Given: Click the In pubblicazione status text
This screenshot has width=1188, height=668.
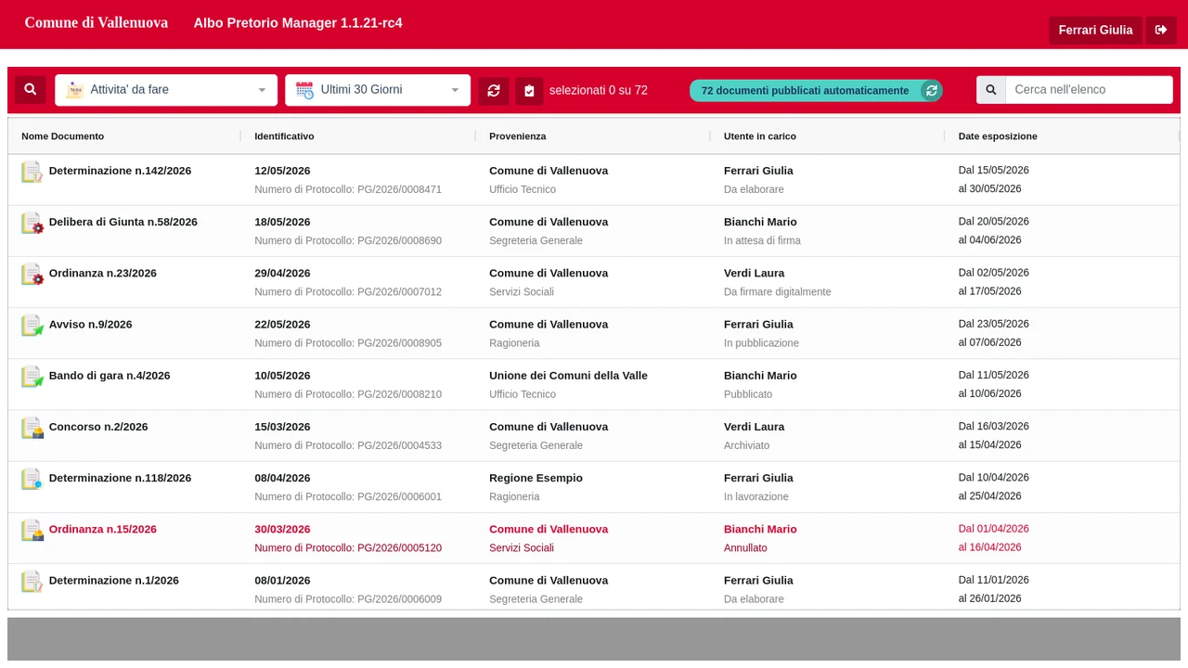Looking at the screenshot, I should [761, 342].
